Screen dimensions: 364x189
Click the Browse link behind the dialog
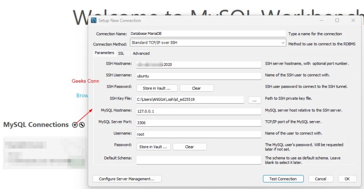coord(82,95)
